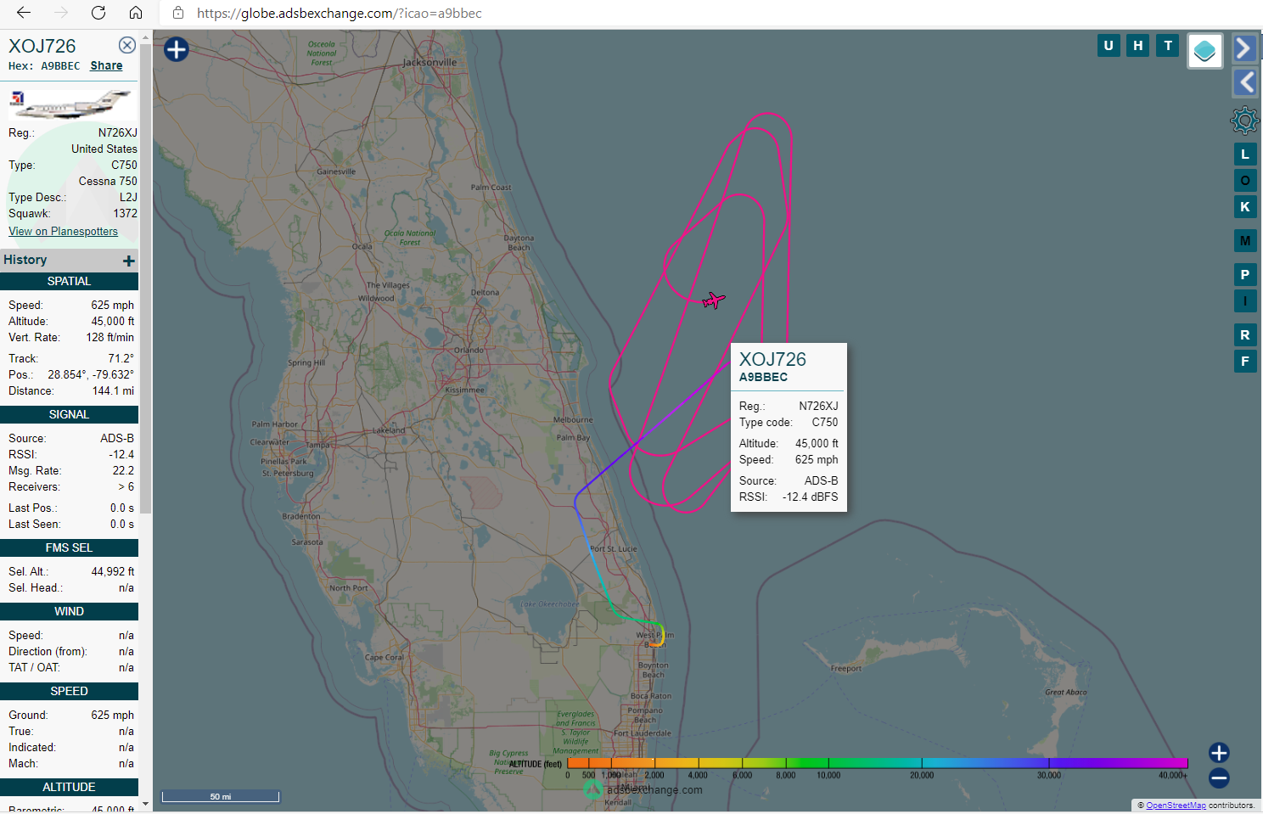Reload the page
Image resolution: width=1263 pixels, height=814 pixels.
98,13
